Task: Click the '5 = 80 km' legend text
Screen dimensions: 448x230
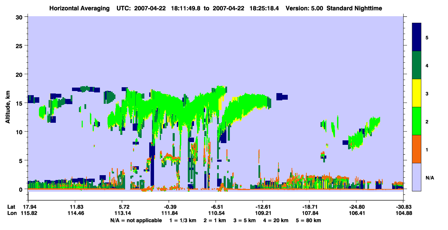Action: (309, 220)
